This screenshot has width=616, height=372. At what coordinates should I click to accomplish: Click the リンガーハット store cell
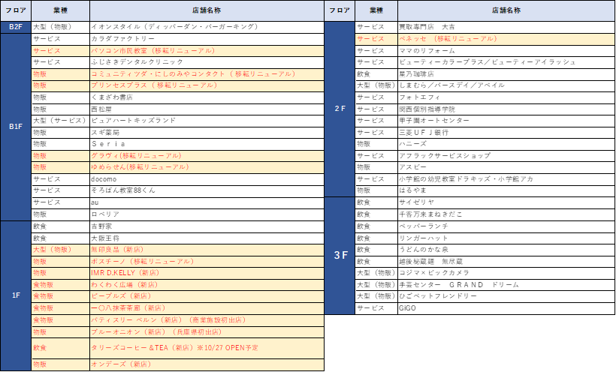506,238
